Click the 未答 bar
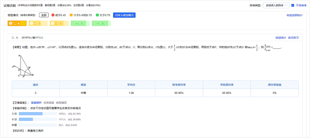Viewport: 310px width, 138px height. point(38,125)
